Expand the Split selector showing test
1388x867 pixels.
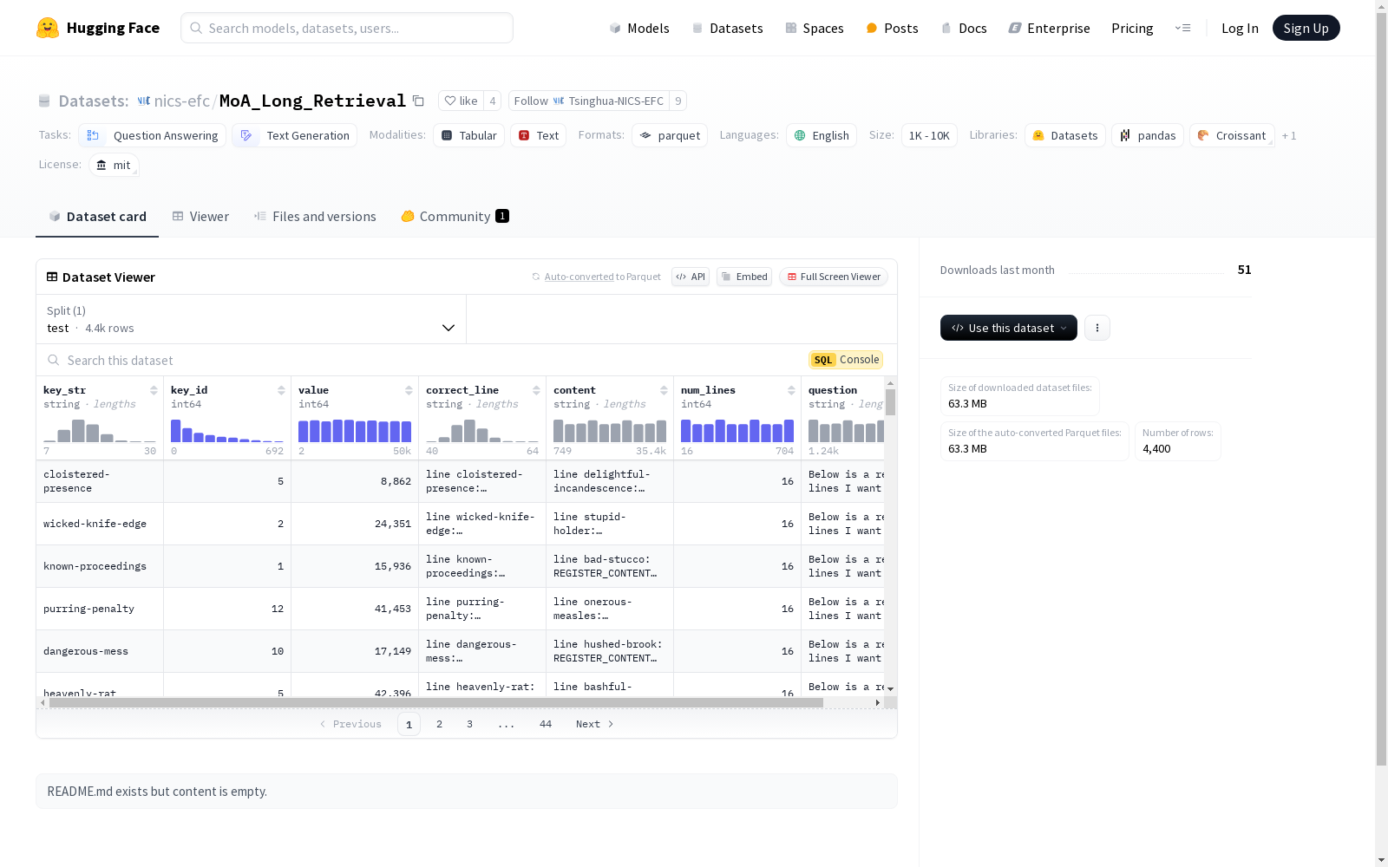[251, 319]
